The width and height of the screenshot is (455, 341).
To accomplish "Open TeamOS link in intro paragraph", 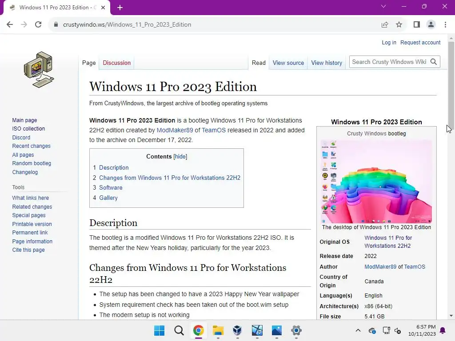I will [214, 130].
